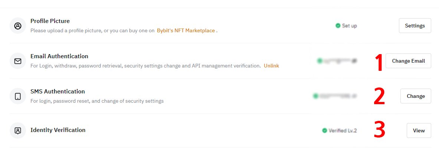Click green status dot beside blurred email
This screenshot has width=439, height=152.
click(320, 60)
